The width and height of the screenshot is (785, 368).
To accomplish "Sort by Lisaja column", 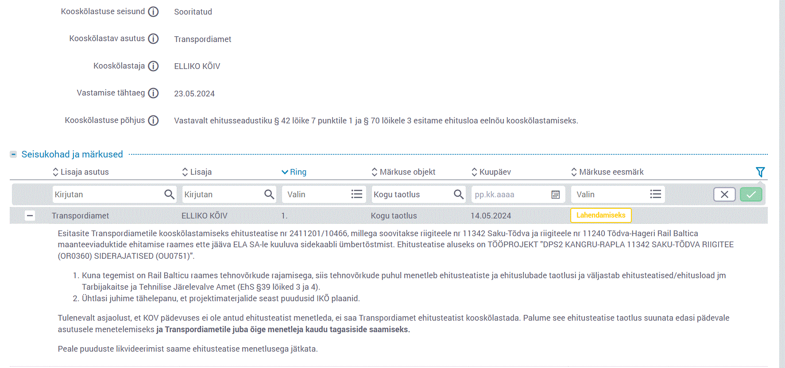I will pos(197,172).
